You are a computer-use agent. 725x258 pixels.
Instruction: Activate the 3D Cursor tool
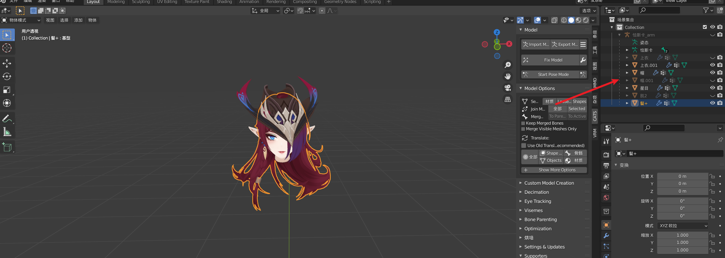click(x=7, y=48)
